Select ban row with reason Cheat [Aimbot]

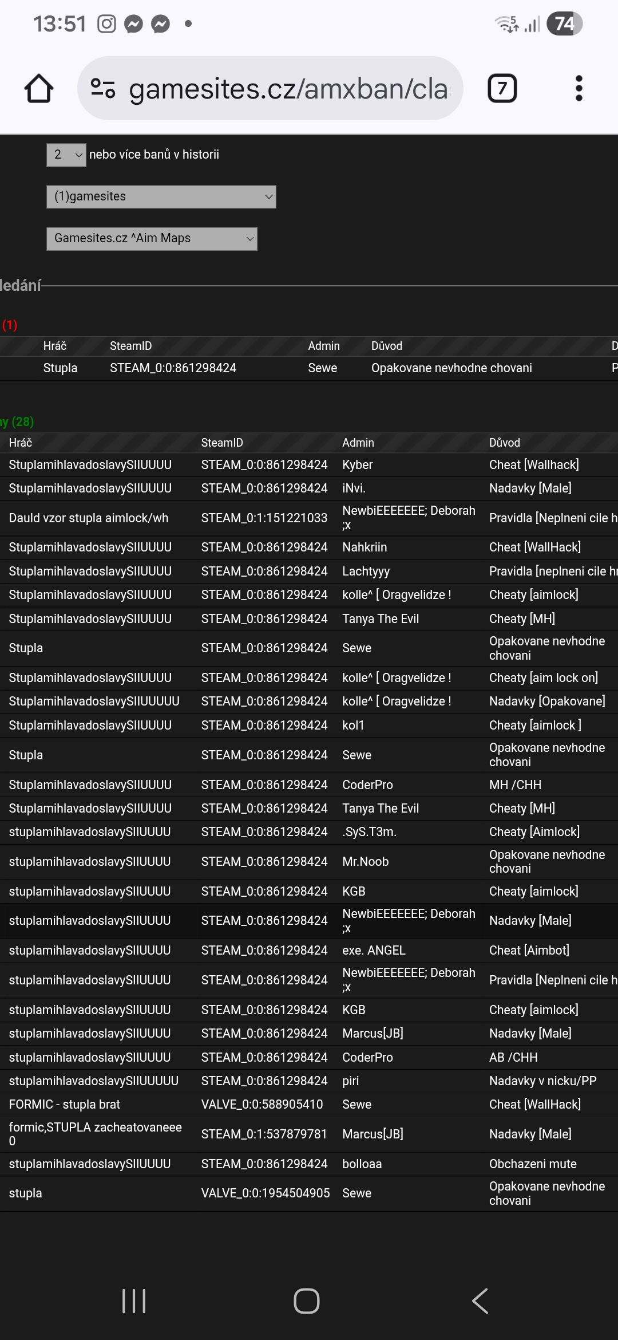click(529, 950)
